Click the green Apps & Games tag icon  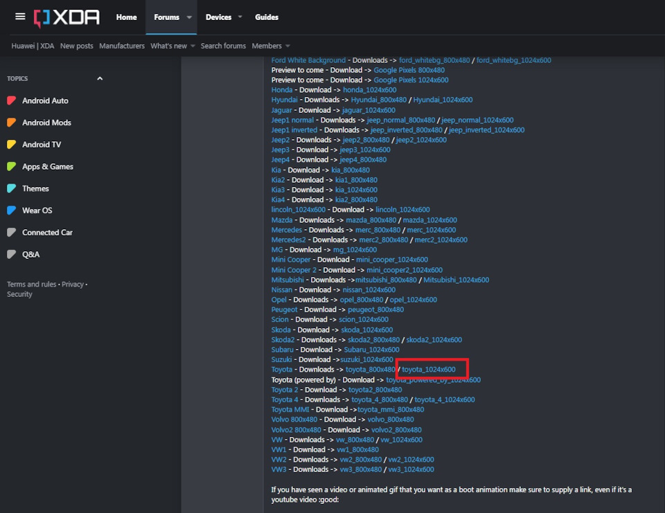tap(12, 167)
